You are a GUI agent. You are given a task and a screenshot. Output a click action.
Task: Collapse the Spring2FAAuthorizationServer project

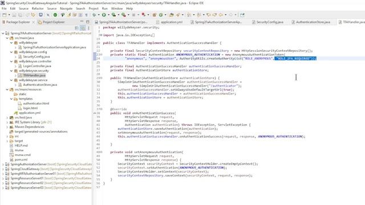3,33
